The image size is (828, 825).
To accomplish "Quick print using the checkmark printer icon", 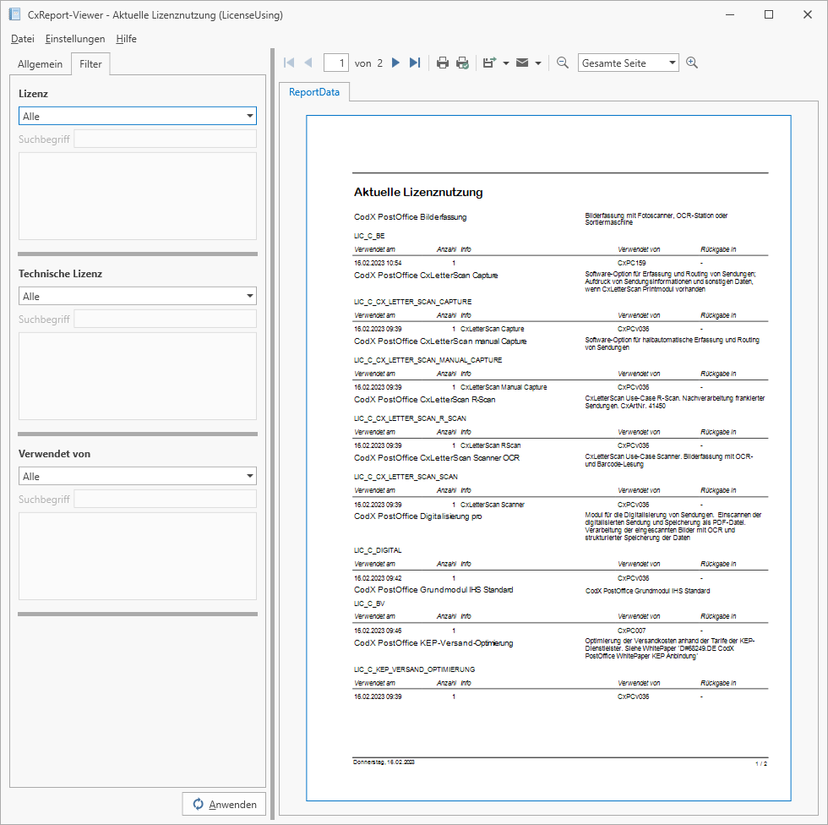I will coord(463,63).
